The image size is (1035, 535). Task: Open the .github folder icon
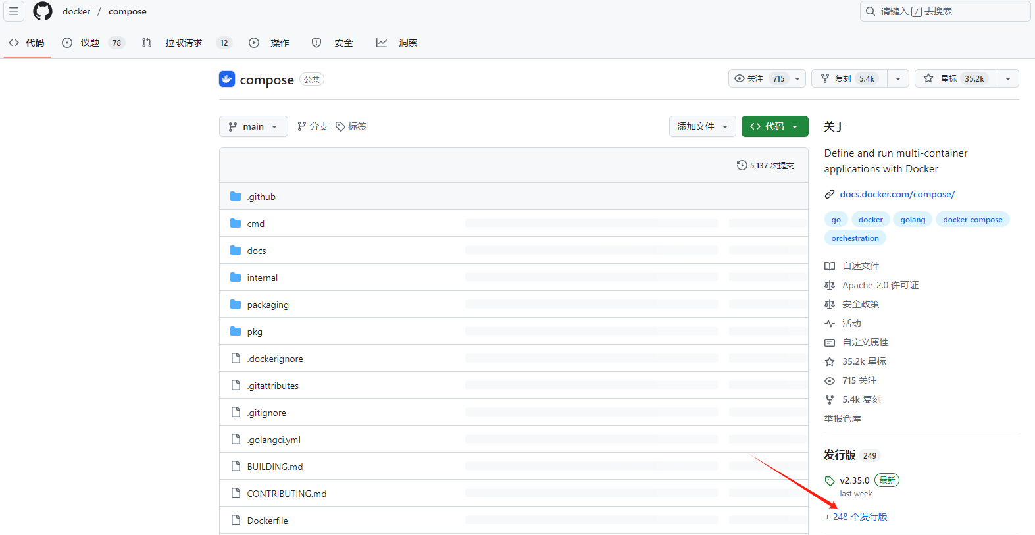[x=236, y=196]
